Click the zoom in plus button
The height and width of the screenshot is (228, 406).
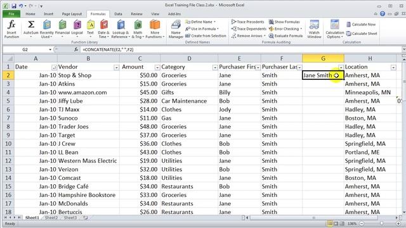[398, 224]
